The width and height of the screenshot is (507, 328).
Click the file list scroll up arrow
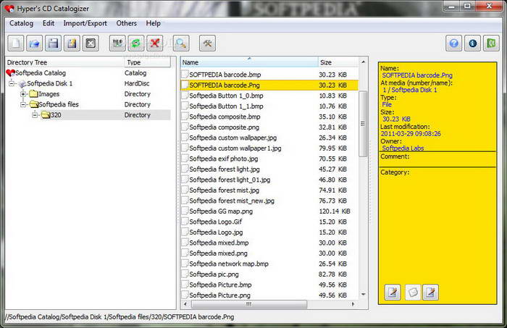pos(363,62)
